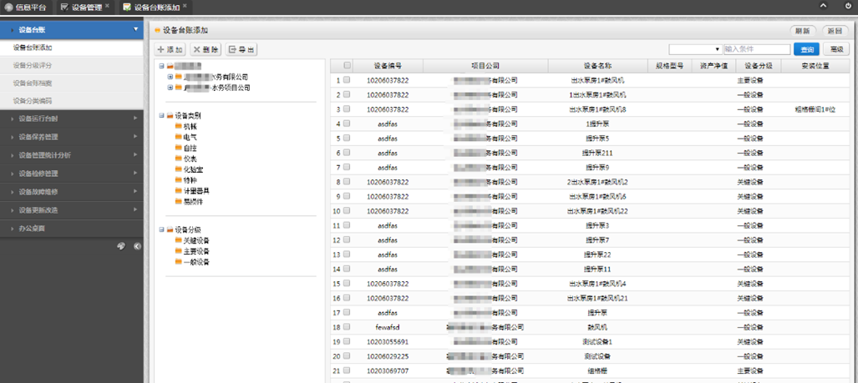This screenshot has height=383, width=858.
Task: Tick checkbox for row 6 提升泵211
Action: 347,153
